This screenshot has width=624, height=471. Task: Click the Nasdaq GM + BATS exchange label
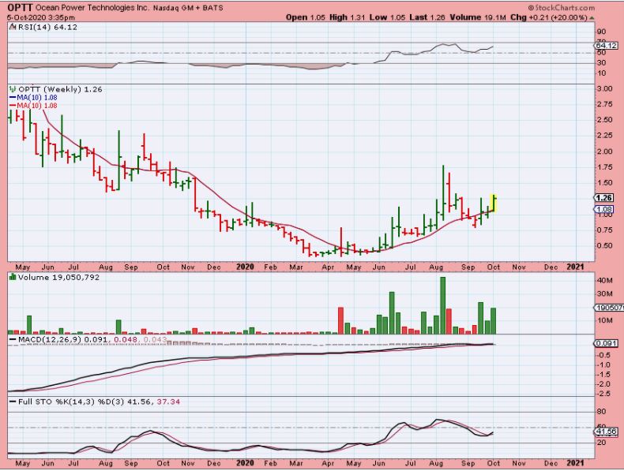click(x=188, y=8)
